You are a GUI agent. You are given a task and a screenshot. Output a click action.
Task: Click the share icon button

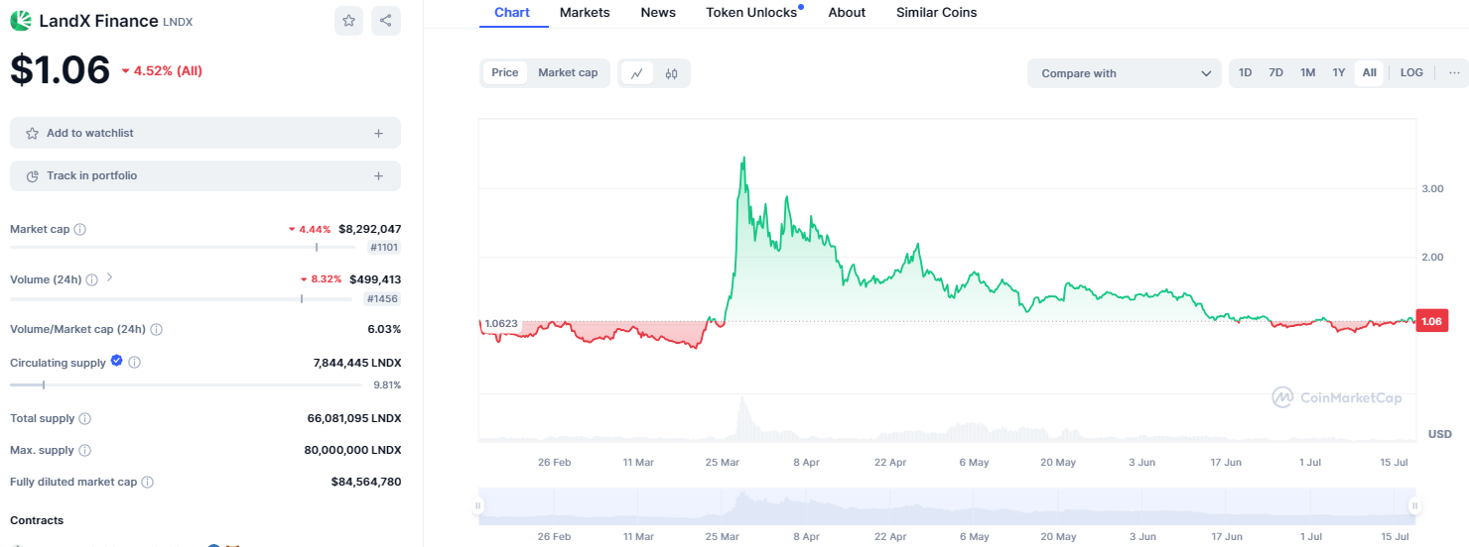coord(386,20)
